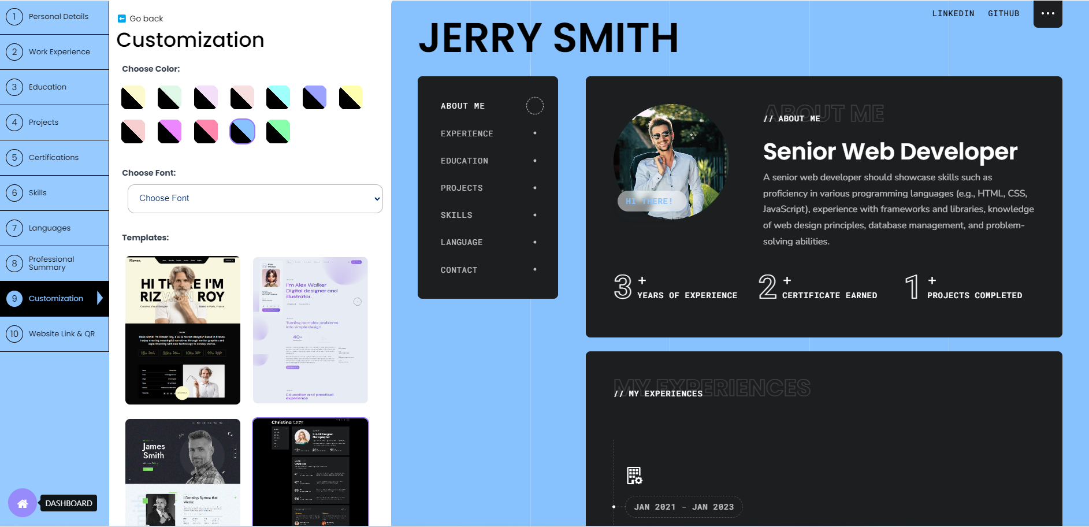Open the GitHub link in preview header
Image resolution: width=1089 pixels, height=527 pixels.
pos(1003,13)
